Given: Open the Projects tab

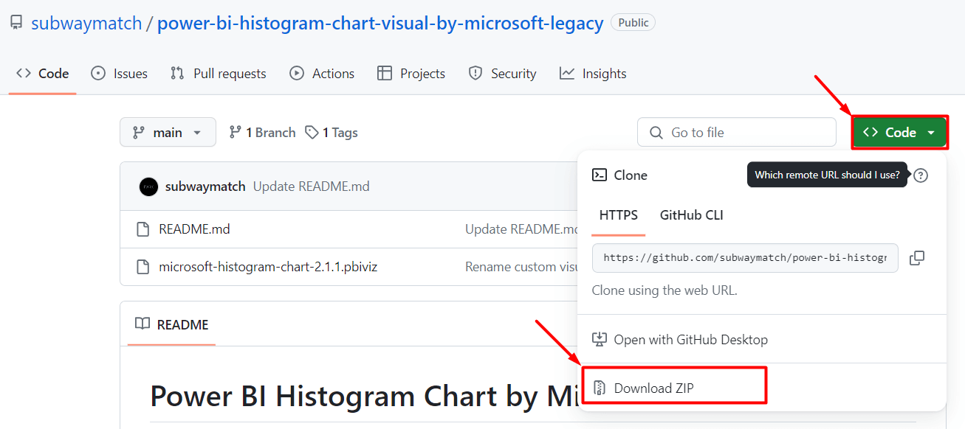Looking at the screenshot, I should tap(411, 74).
